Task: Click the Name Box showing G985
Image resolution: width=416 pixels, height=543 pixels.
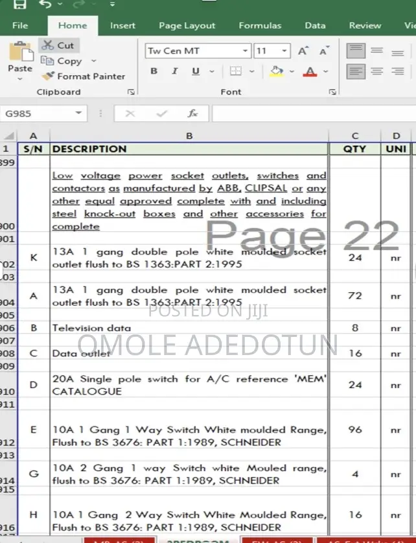Action: pyautogui.click(x=36, y=113)
